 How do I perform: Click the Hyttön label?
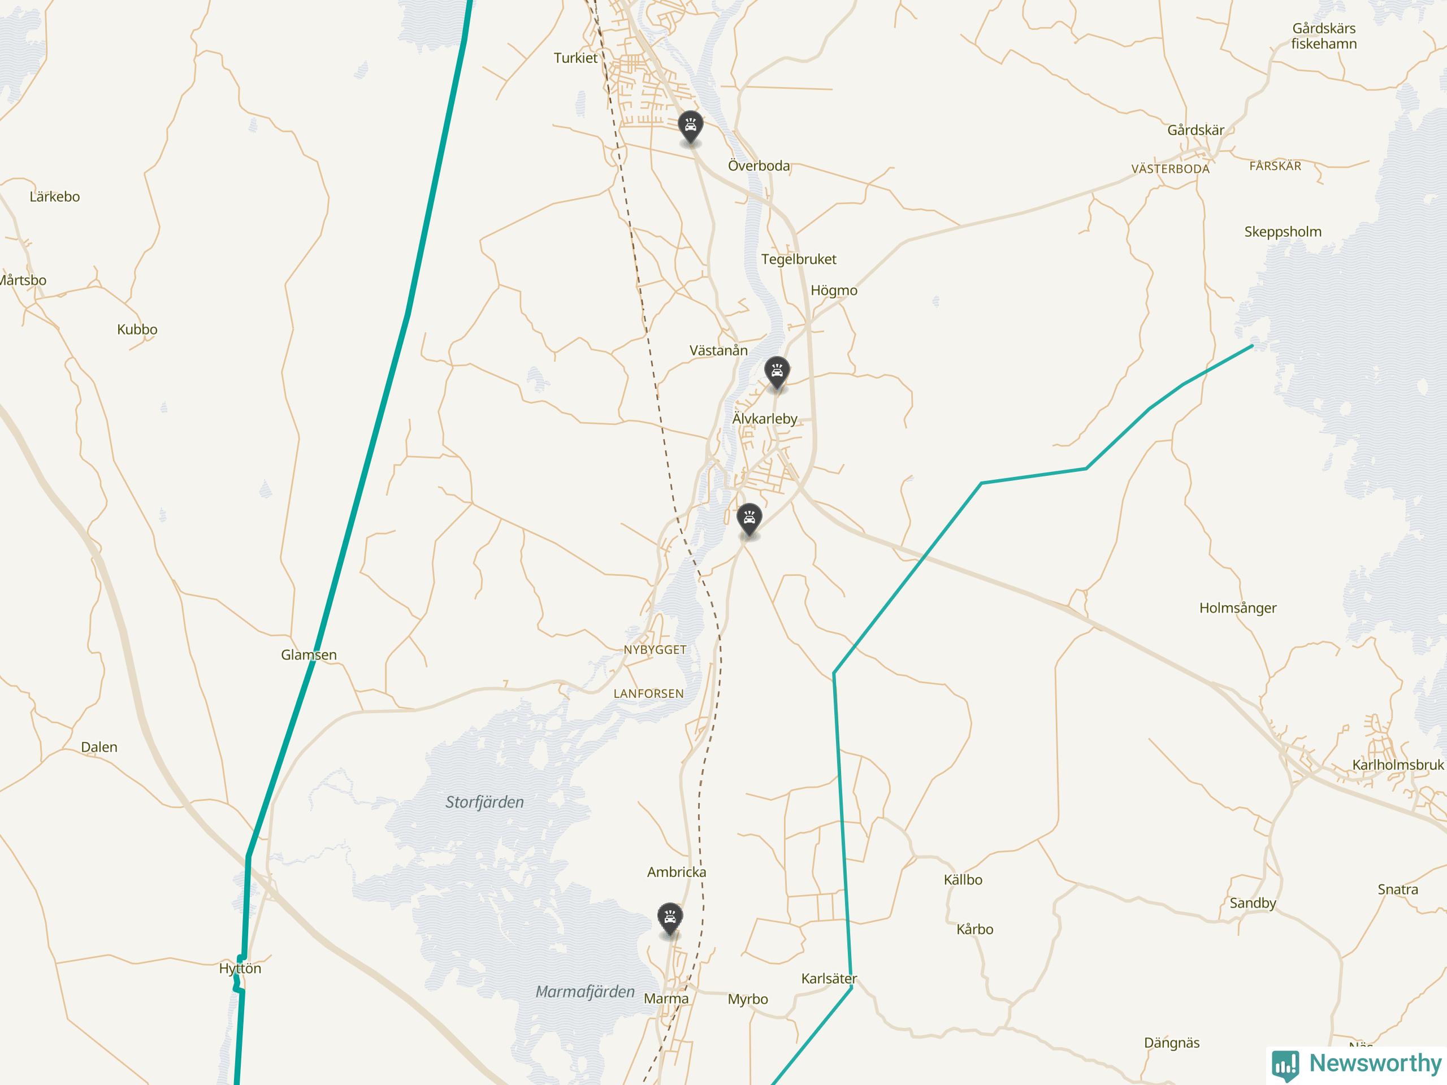(x=240, y=969)
